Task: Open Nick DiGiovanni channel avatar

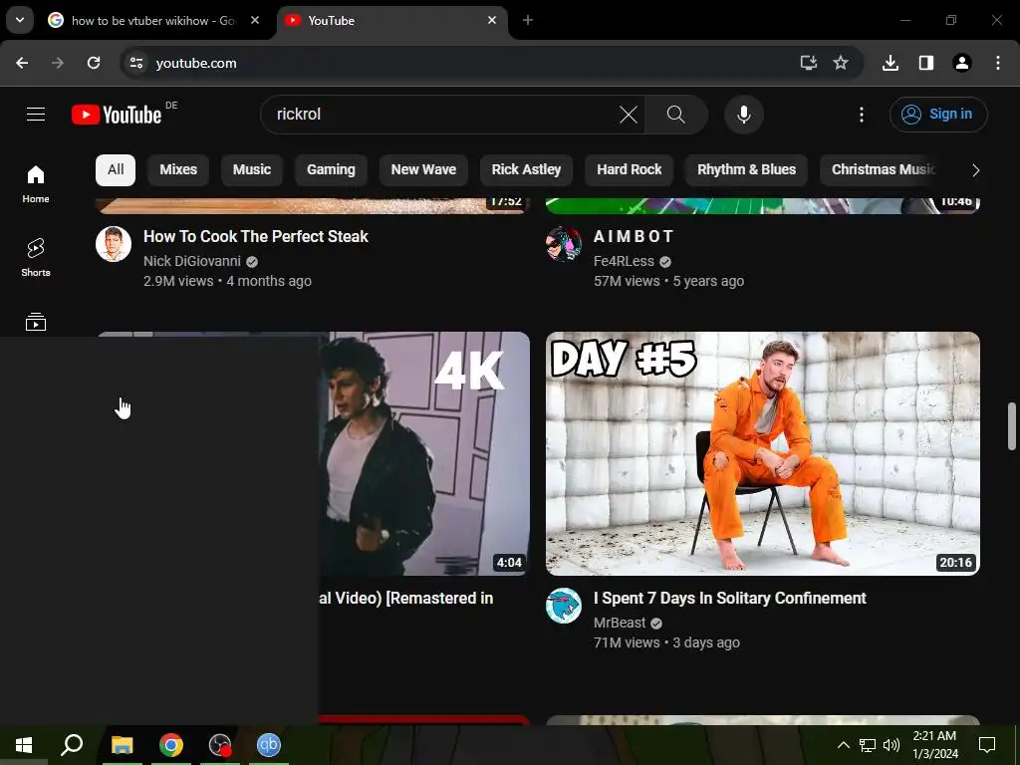Action: 114,244
